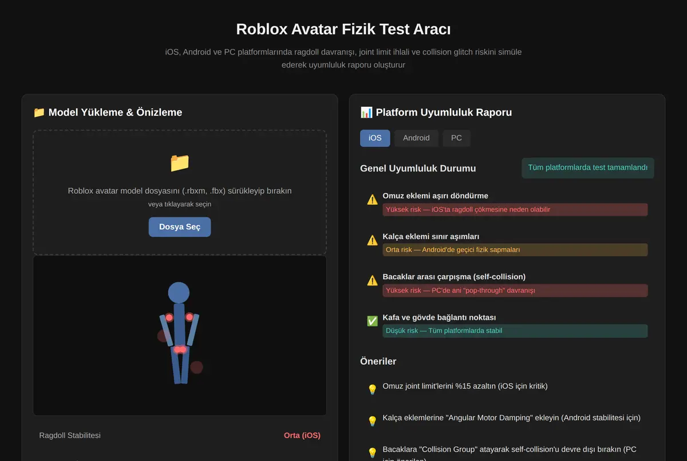Screen dimensions: 687x461
Task: Click the 'Yüksek risk — iOS'ta ragdoll' risk bar
Action: point(515,209)
